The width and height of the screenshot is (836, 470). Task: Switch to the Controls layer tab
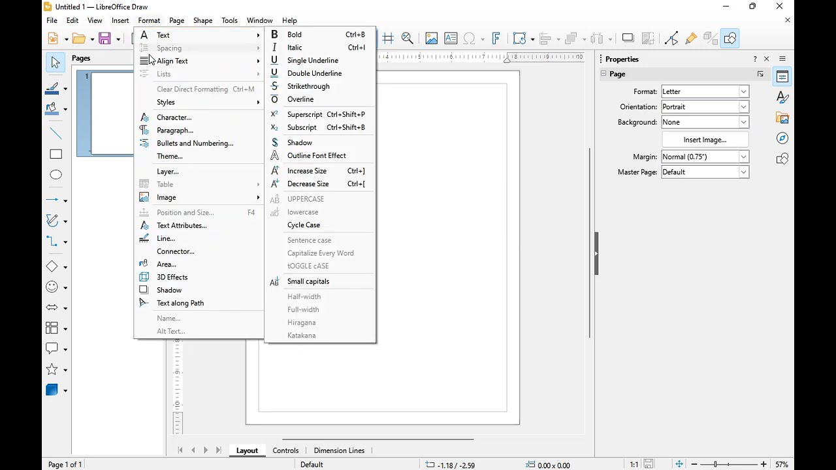tap(285, 450)
